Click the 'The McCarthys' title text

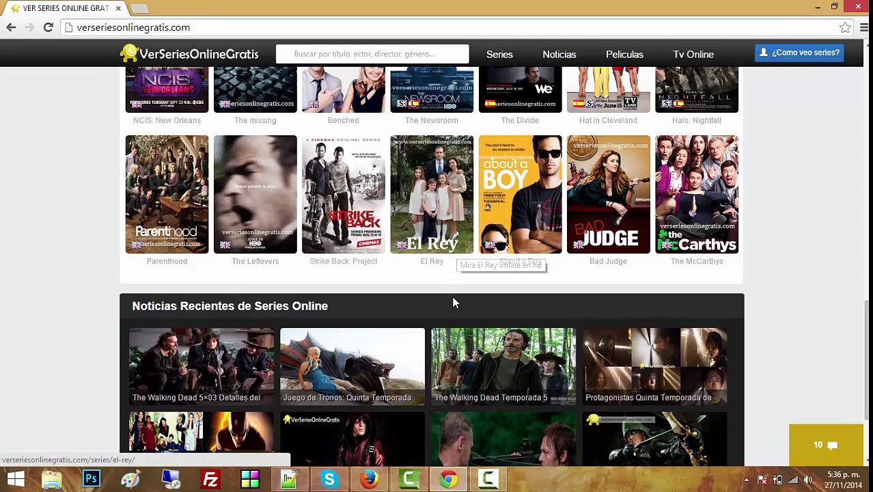coord(696,261)
